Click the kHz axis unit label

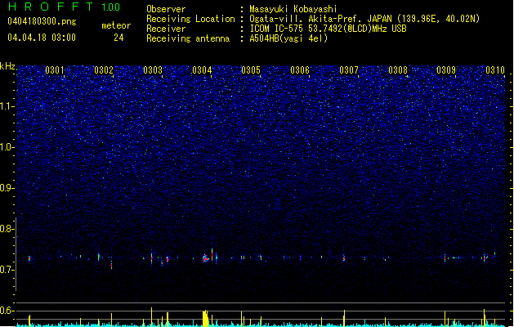point(7,66)
